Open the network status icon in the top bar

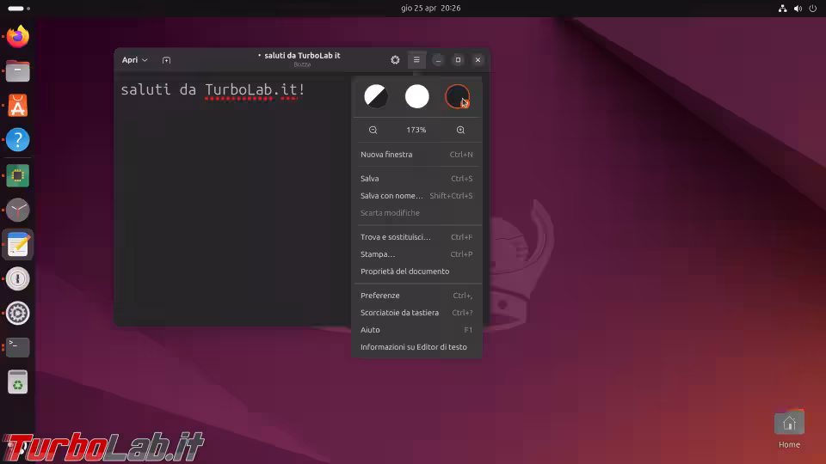tap(783, 9)
